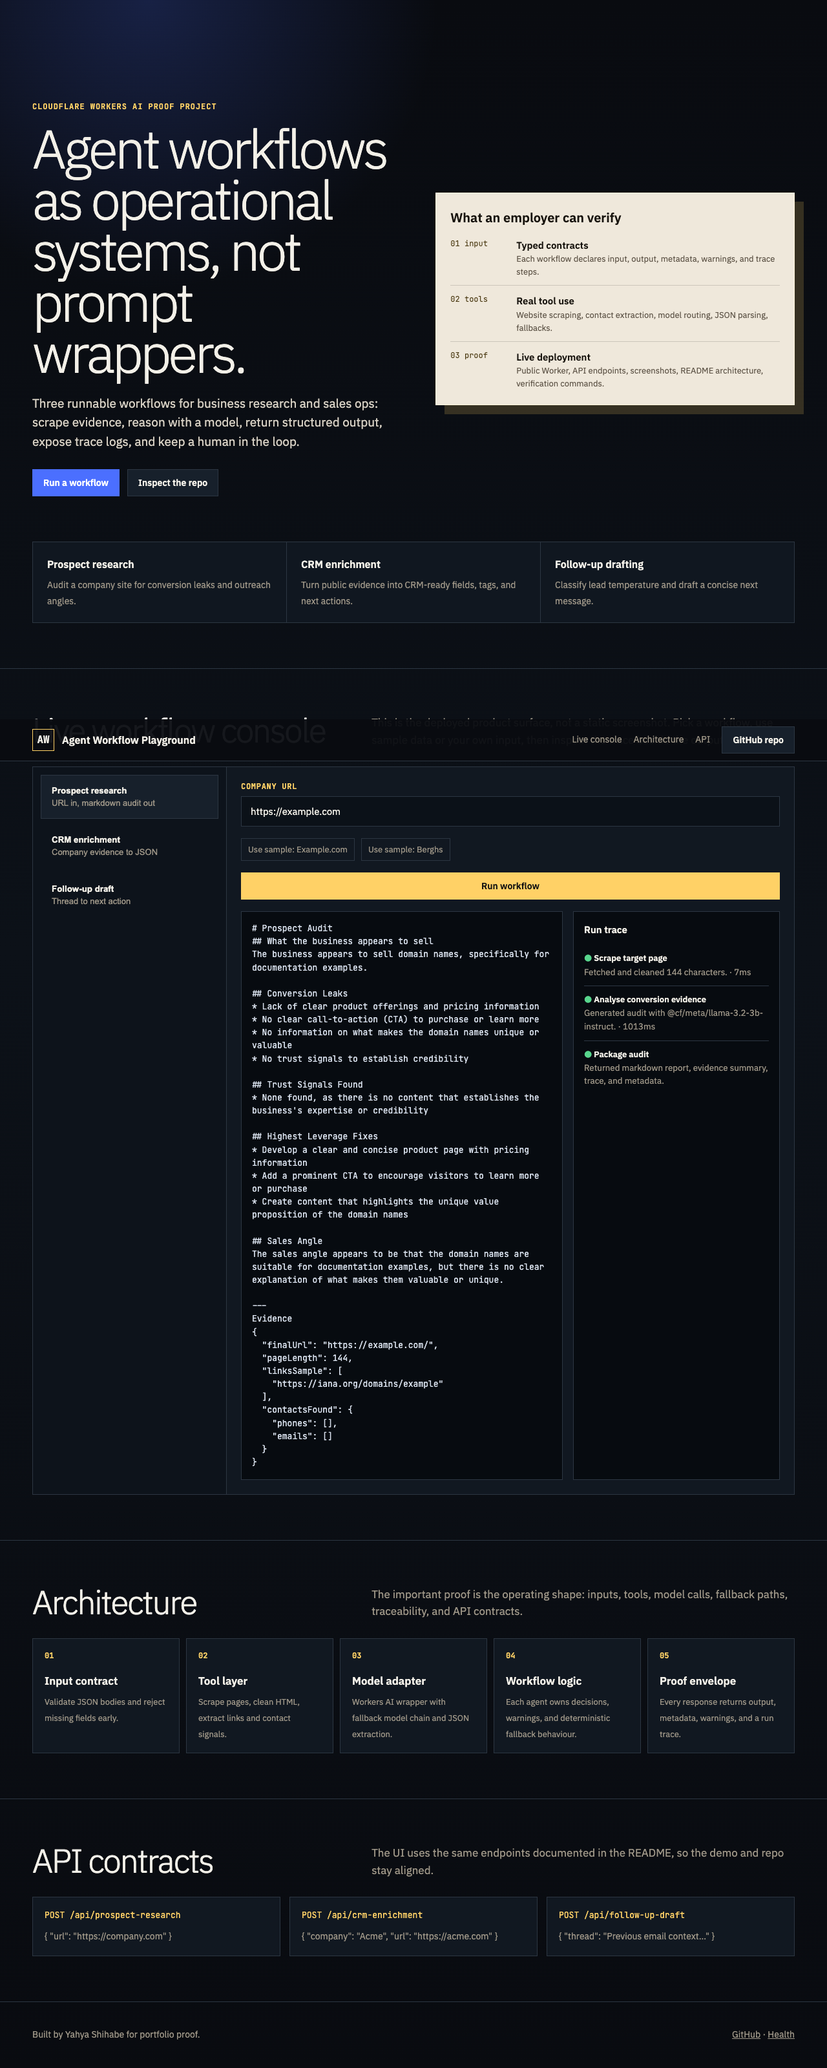Screen dimensions: 827x2068
Task: Click the yellow Run workflow button
Action: (510, 885)
